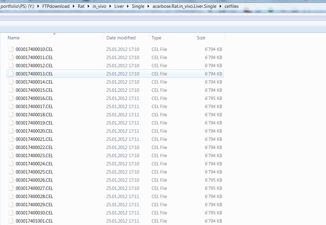Click the file icon of 003017401001.CEL
This screenshot has width=326, height=225.
click(11, 221)
